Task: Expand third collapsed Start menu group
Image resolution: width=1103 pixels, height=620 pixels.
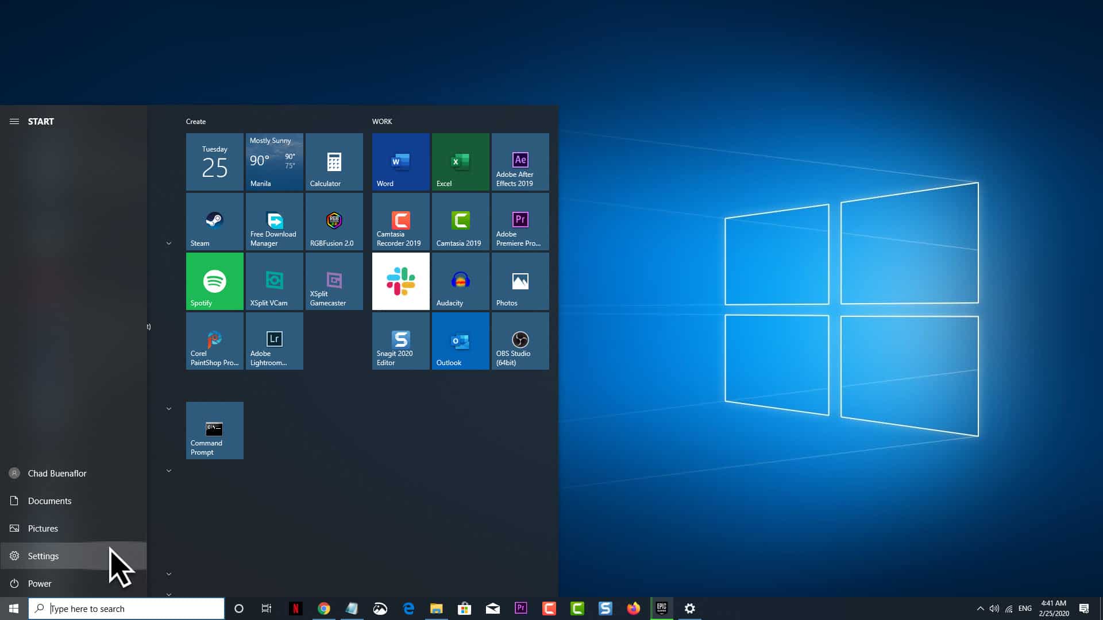Action: [168, 471]
